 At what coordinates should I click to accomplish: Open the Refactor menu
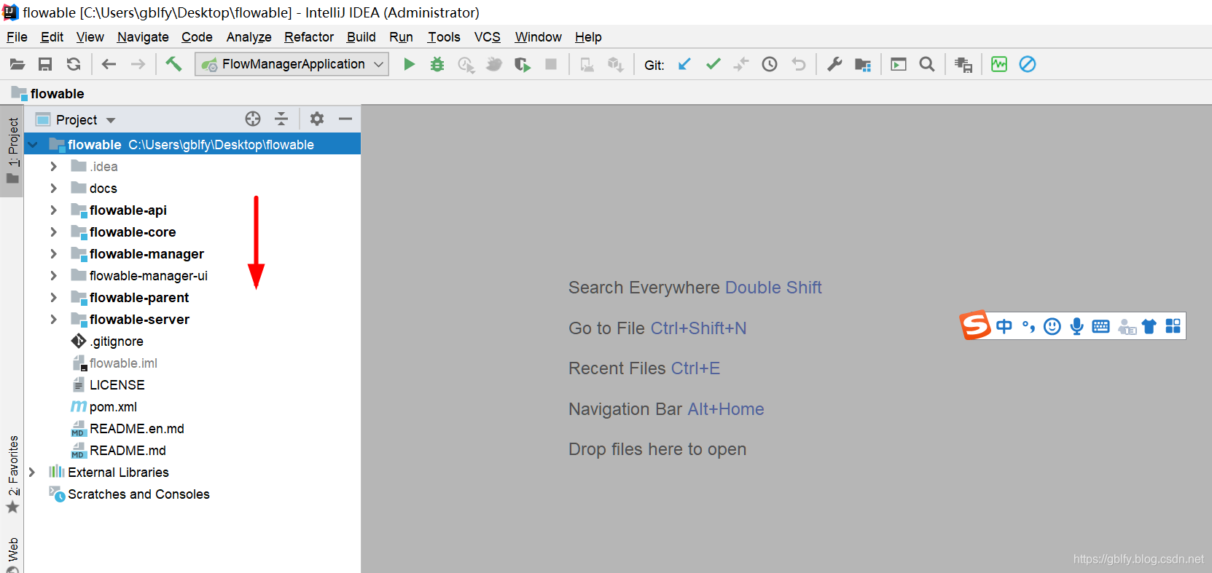(309, 37)
